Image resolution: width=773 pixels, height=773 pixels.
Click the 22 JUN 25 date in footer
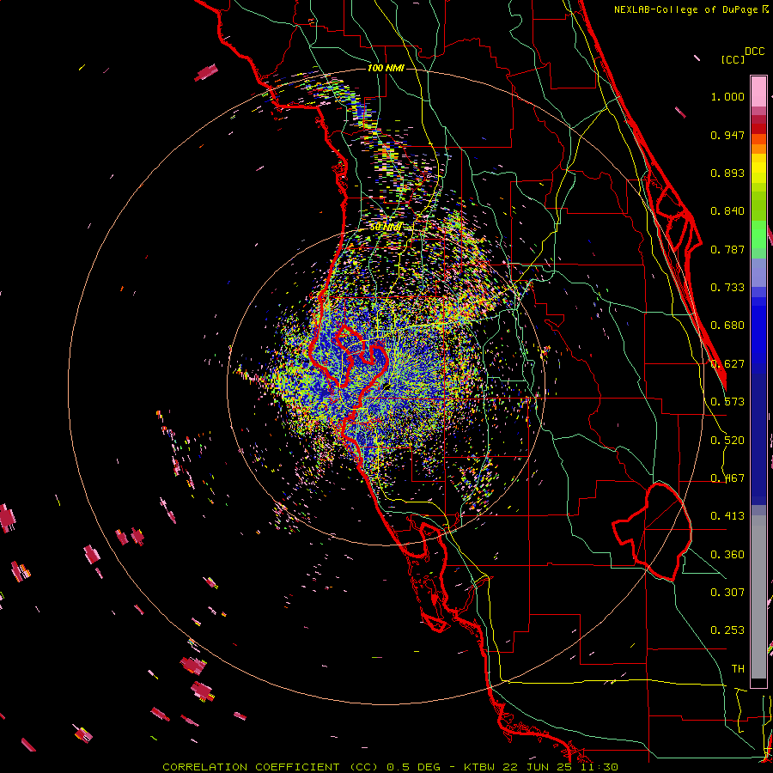[539, 767]
